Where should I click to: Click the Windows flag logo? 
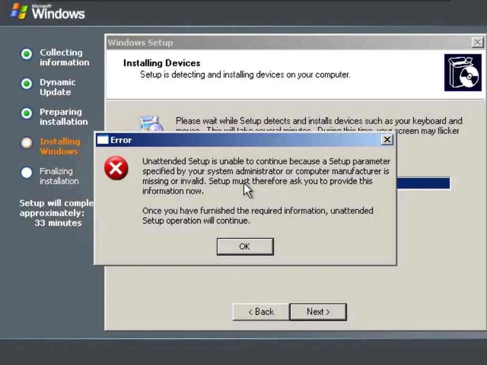coord(19,11)
